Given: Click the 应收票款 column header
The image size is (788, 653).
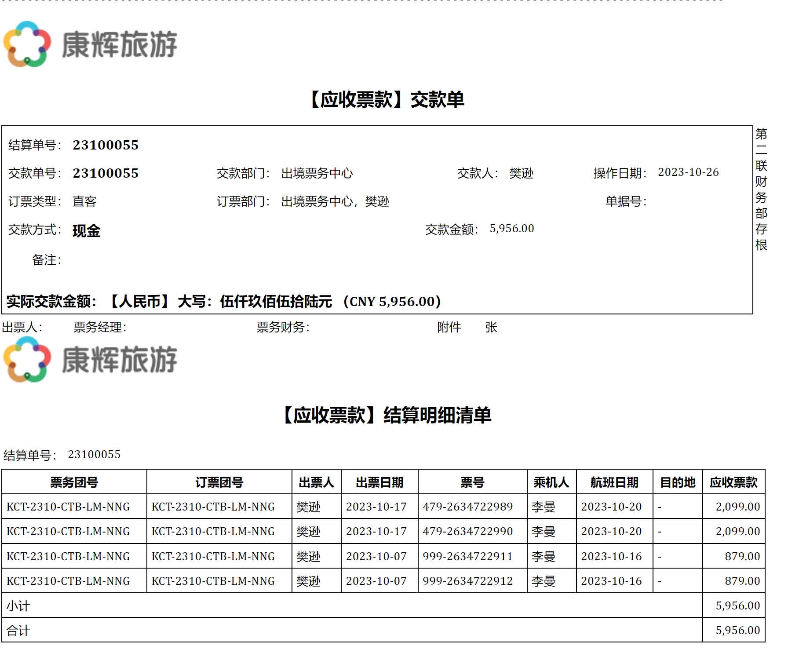Looking at the screenshot, I should [x=733, y=482].
